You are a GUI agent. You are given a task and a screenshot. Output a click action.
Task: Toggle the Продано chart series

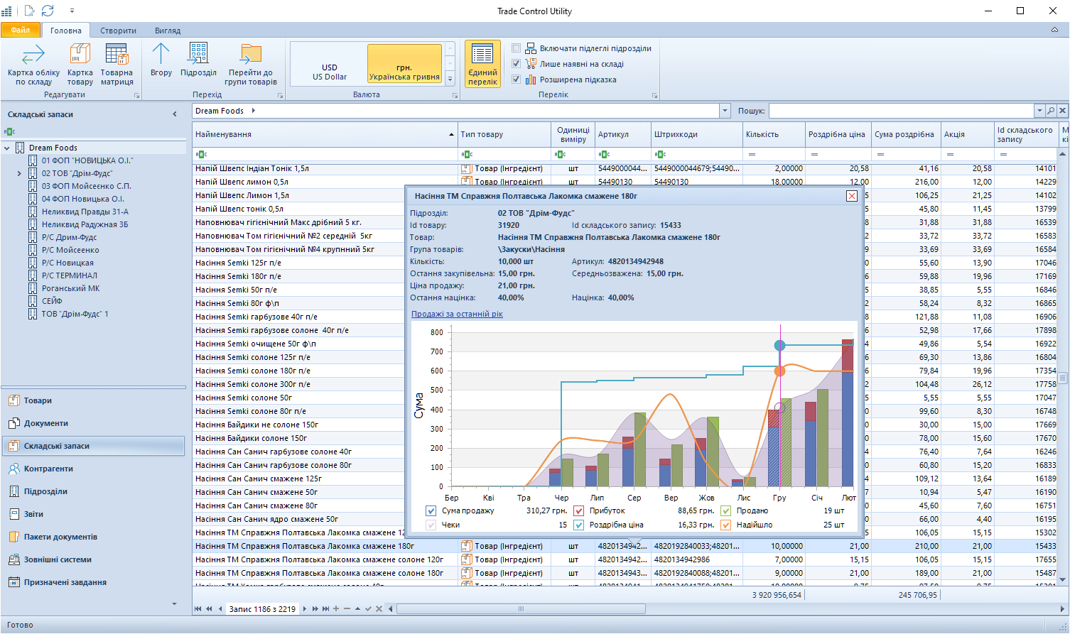pos(725,510)
